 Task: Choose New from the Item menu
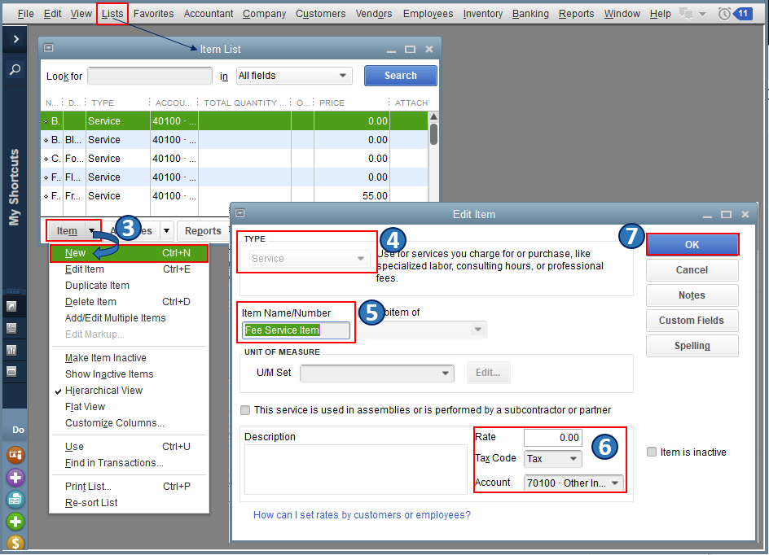pos(129,253)
